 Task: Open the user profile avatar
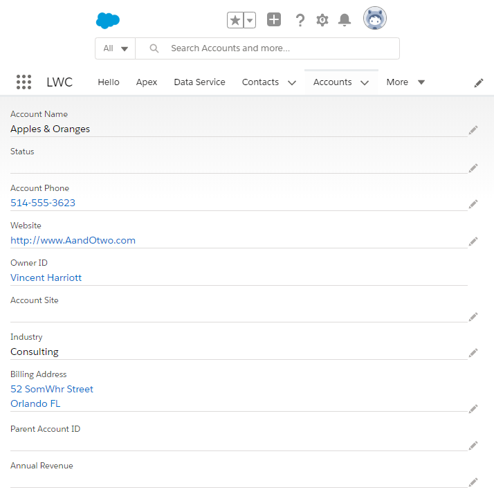coord(375,18)
